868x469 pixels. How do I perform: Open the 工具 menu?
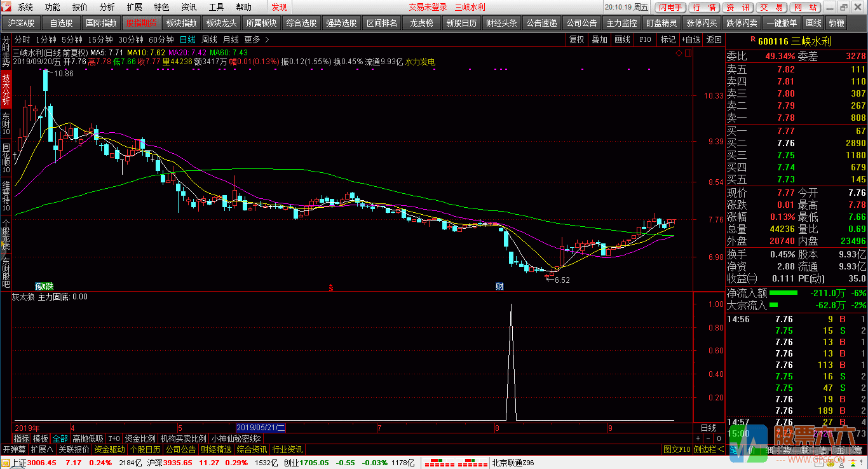[216, 7]
